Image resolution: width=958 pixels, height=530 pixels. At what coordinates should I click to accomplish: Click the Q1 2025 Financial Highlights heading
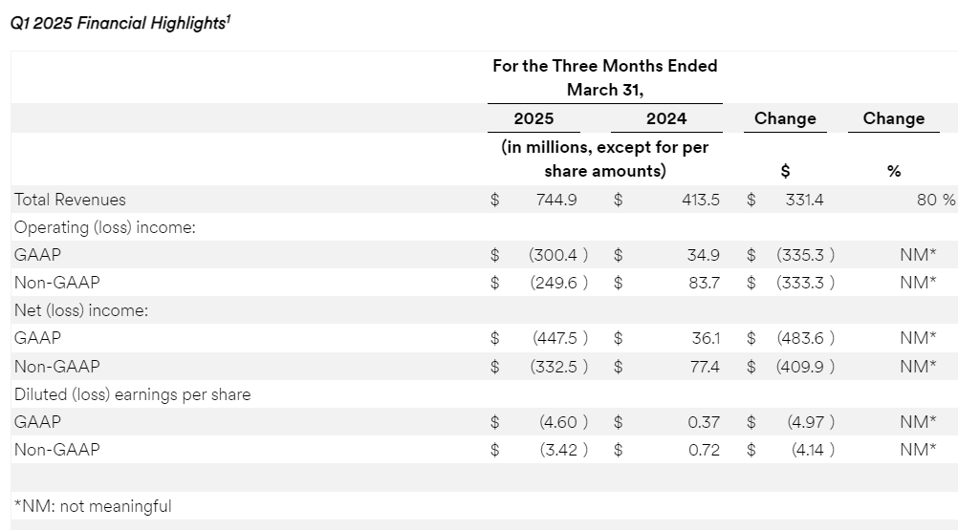116,24
